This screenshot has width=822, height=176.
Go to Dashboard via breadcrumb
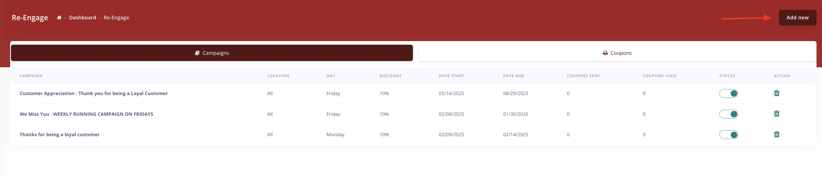(82, 18)
